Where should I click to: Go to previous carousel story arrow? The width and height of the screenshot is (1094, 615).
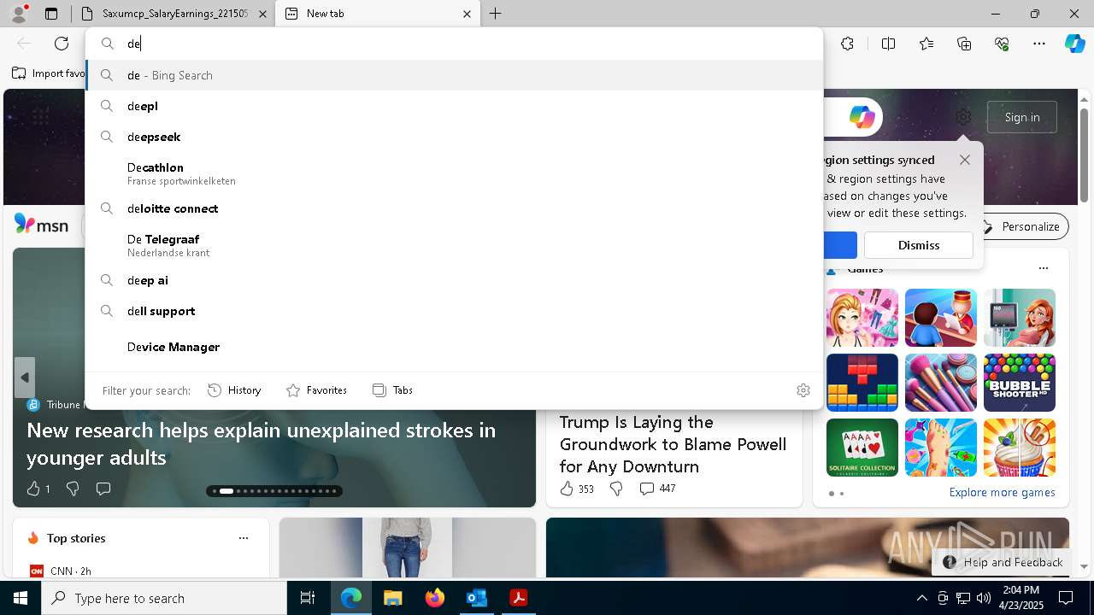[x=25, y=378]
